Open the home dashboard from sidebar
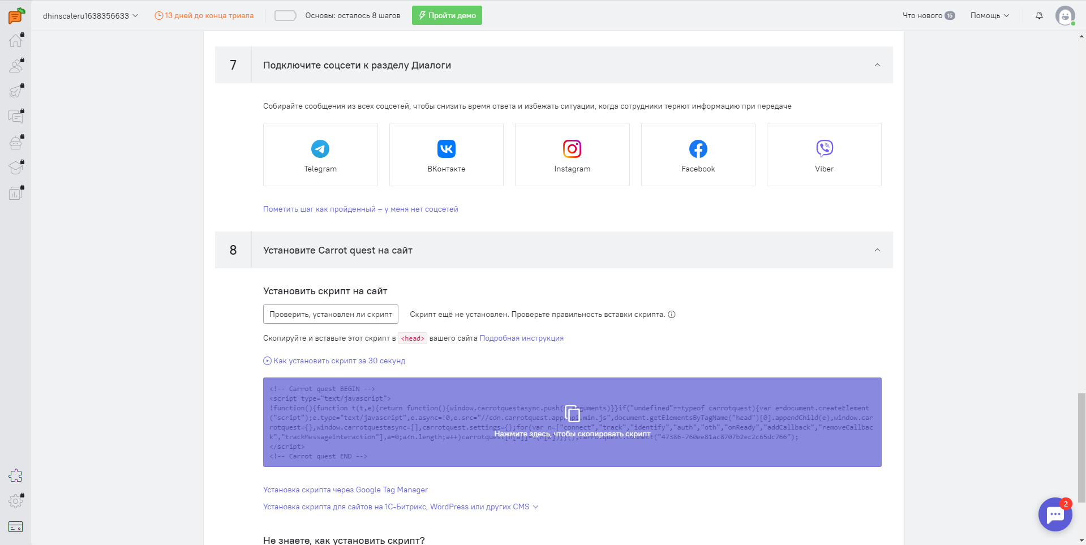The image size is (1086, 545). [16, 40]
